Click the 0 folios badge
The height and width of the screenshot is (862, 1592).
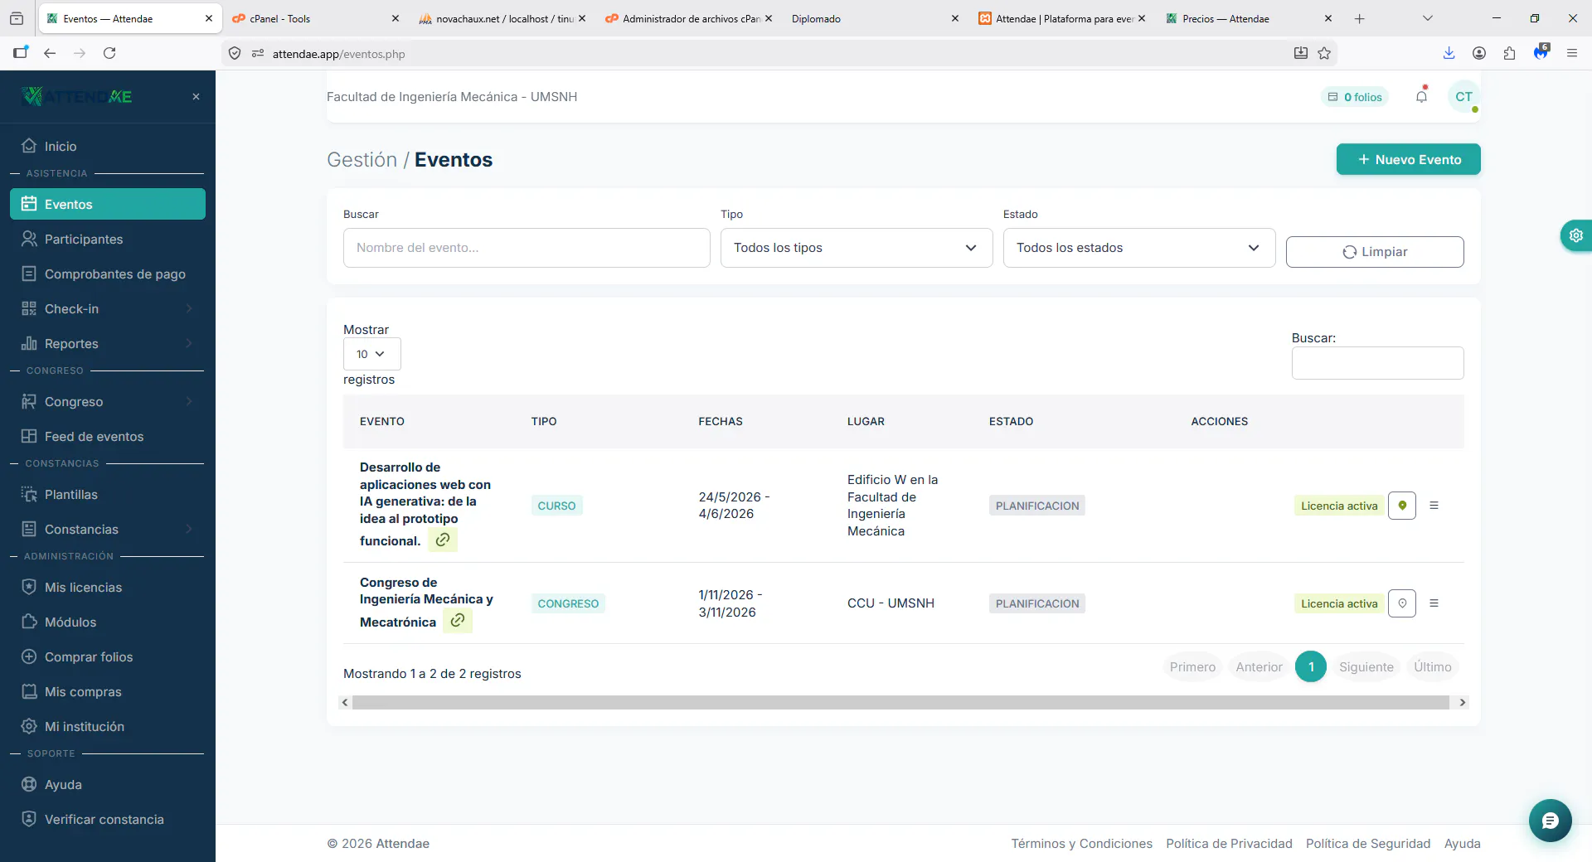pos(1355,97)
